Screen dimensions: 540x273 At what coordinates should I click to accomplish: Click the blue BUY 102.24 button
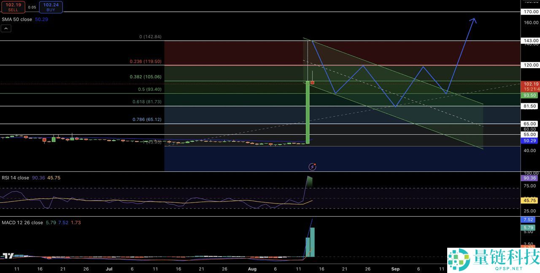pos(51,7)
